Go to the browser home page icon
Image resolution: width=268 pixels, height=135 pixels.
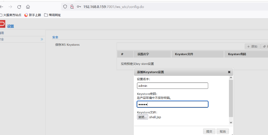click(x=28, y=7)
